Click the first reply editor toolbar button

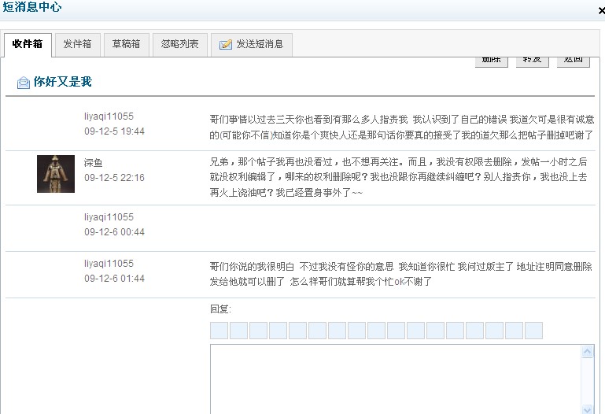click(219, 331)
